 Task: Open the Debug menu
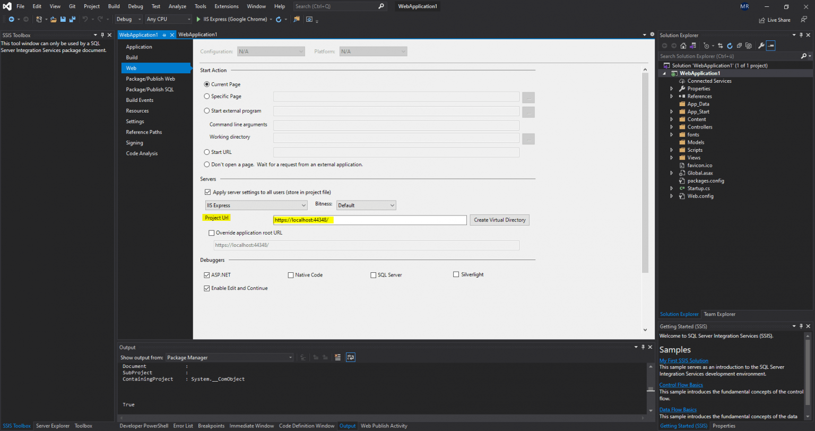click(x=135, y=6)
